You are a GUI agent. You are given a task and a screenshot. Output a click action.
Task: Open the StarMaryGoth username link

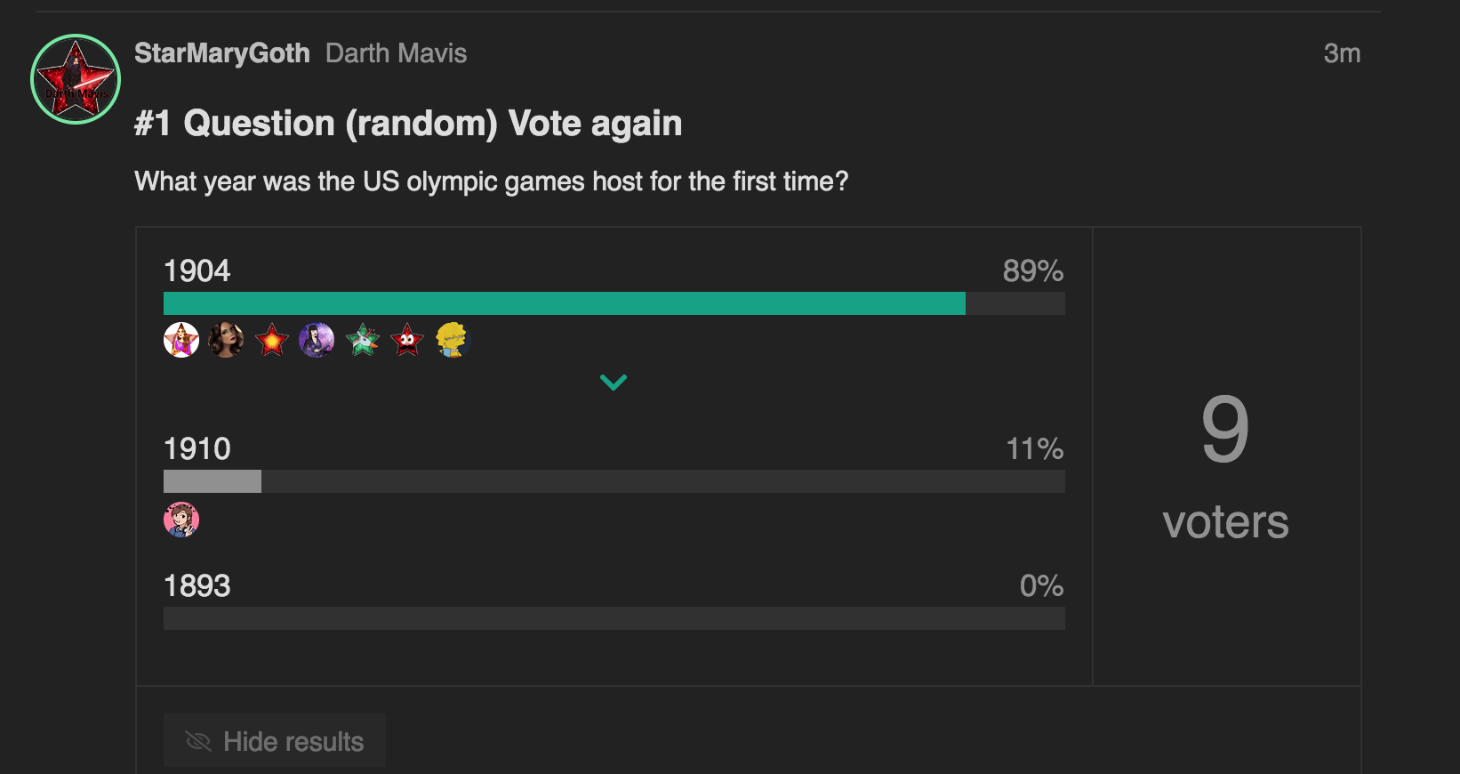pos(222,53)
